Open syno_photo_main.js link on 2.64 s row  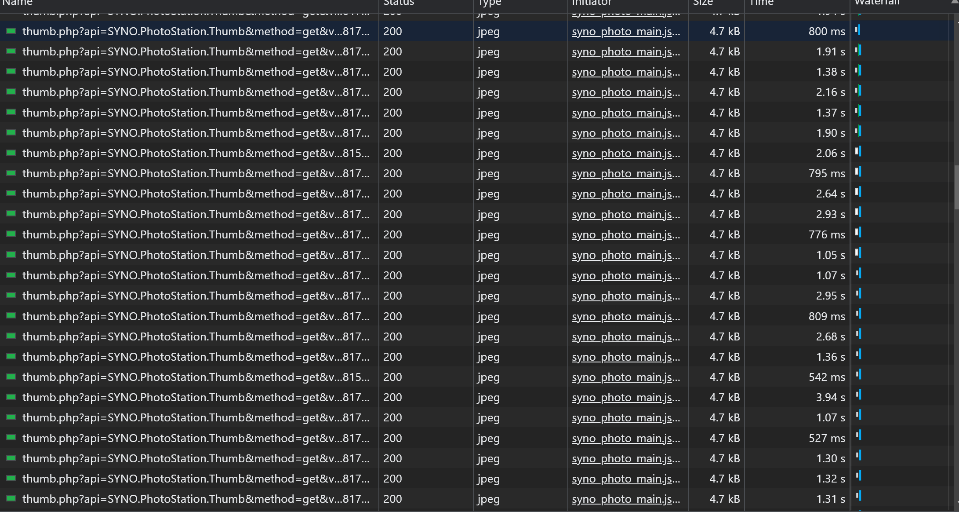pyautogui.click(x=625, y=194)
